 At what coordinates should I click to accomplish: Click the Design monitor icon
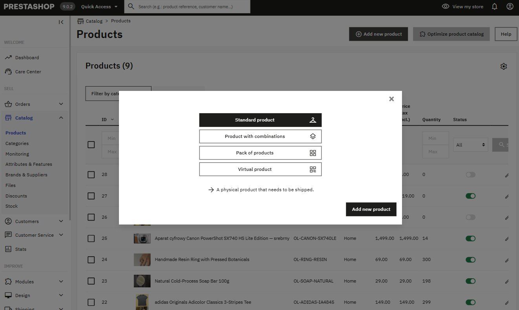8,295
